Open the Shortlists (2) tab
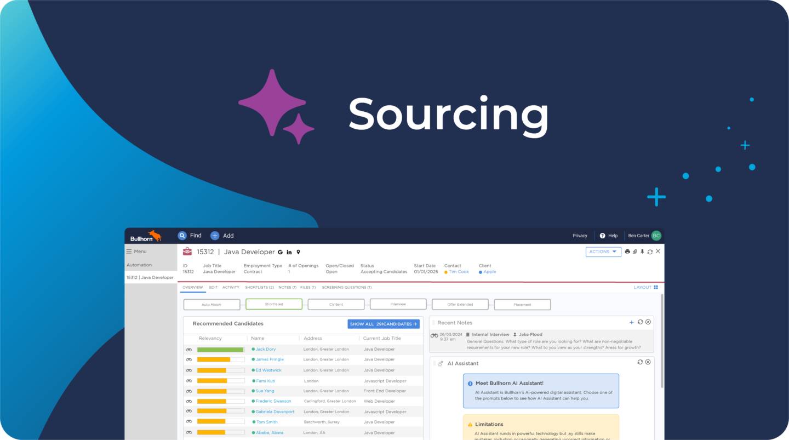This screenshot has height=440, width=789. (x=259, y=287)
